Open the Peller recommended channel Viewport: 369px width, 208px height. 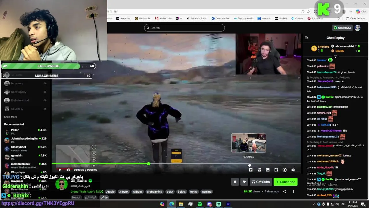click(25, 132)
